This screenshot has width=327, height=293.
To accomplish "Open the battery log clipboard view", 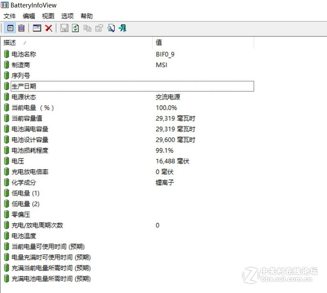I will [22, 28].
